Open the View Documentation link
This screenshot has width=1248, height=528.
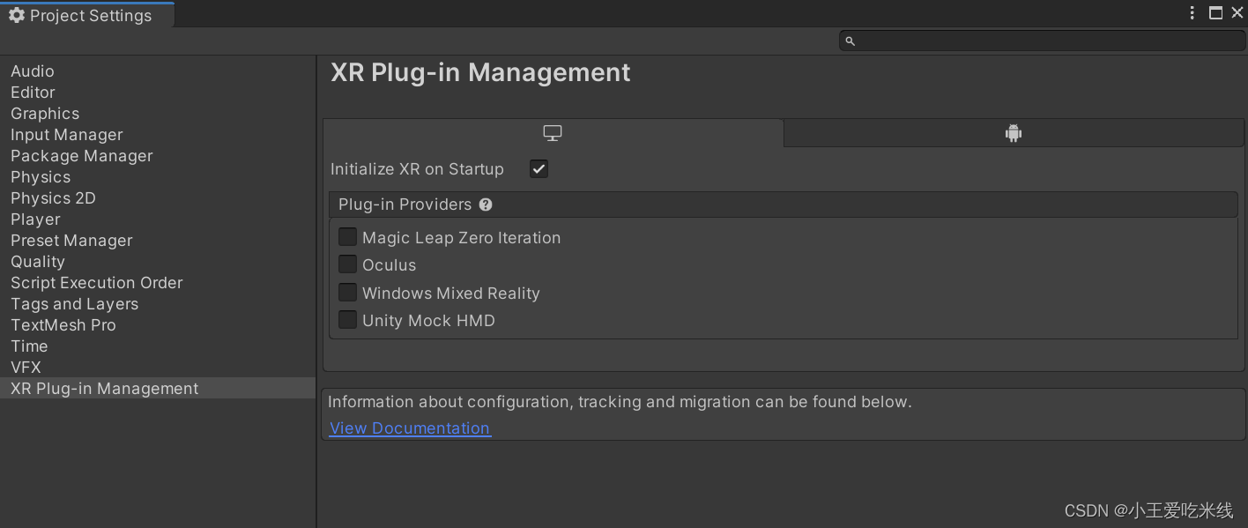click(410, 428)
